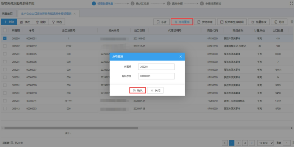This screenshot has width=294, height=147.
Task: Click the 关闭 button in dialog
Action: [155, 90]
